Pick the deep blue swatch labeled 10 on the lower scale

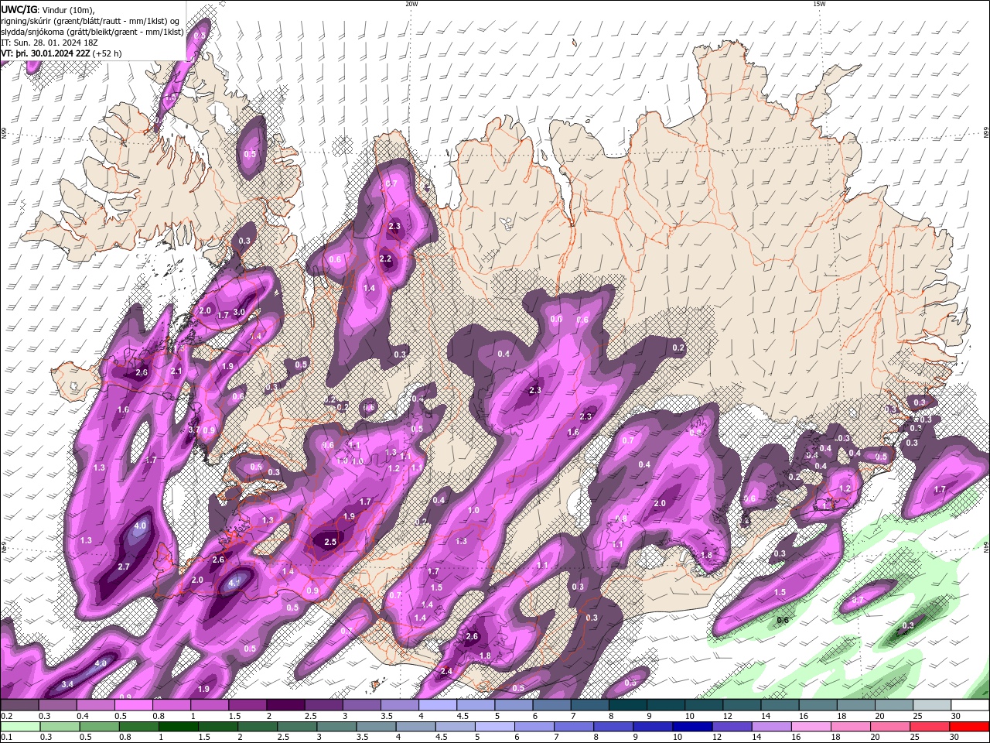click(691, 727)
